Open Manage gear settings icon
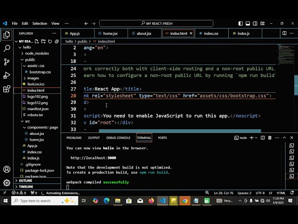The height and width of the screenshot is (224, 298). tap(7, 182)
